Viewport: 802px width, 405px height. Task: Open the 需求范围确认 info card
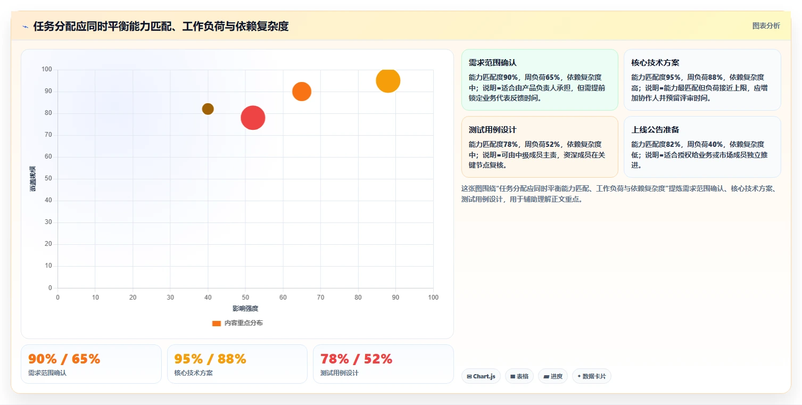540,80
